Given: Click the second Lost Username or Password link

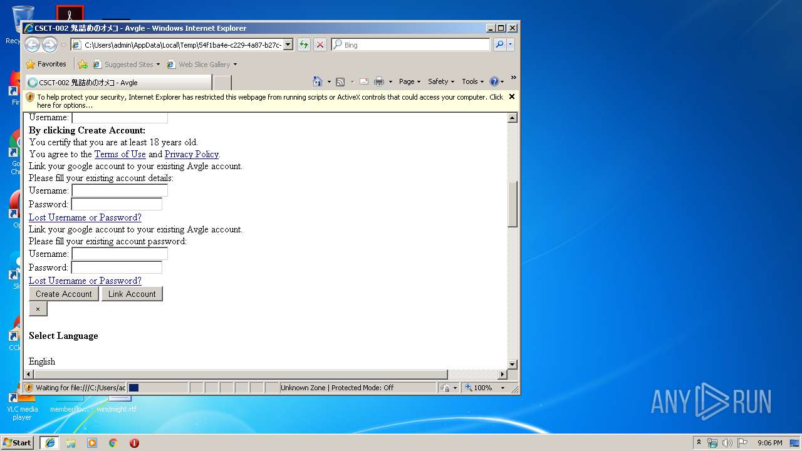Looking at the screenshot, I should click(85, 281).
